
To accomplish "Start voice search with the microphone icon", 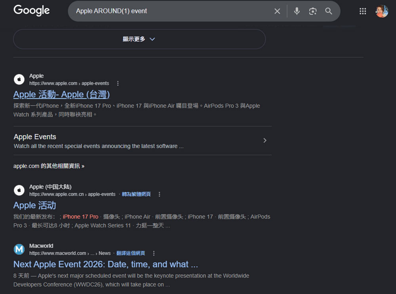I will point(297,11).
